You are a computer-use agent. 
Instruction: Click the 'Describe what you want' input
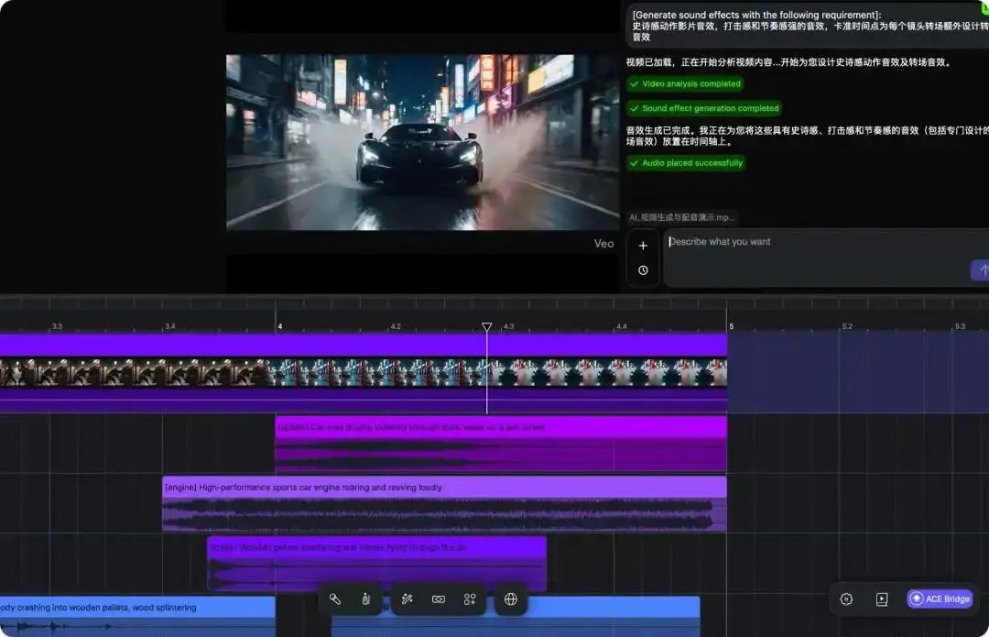pos(820,258)
